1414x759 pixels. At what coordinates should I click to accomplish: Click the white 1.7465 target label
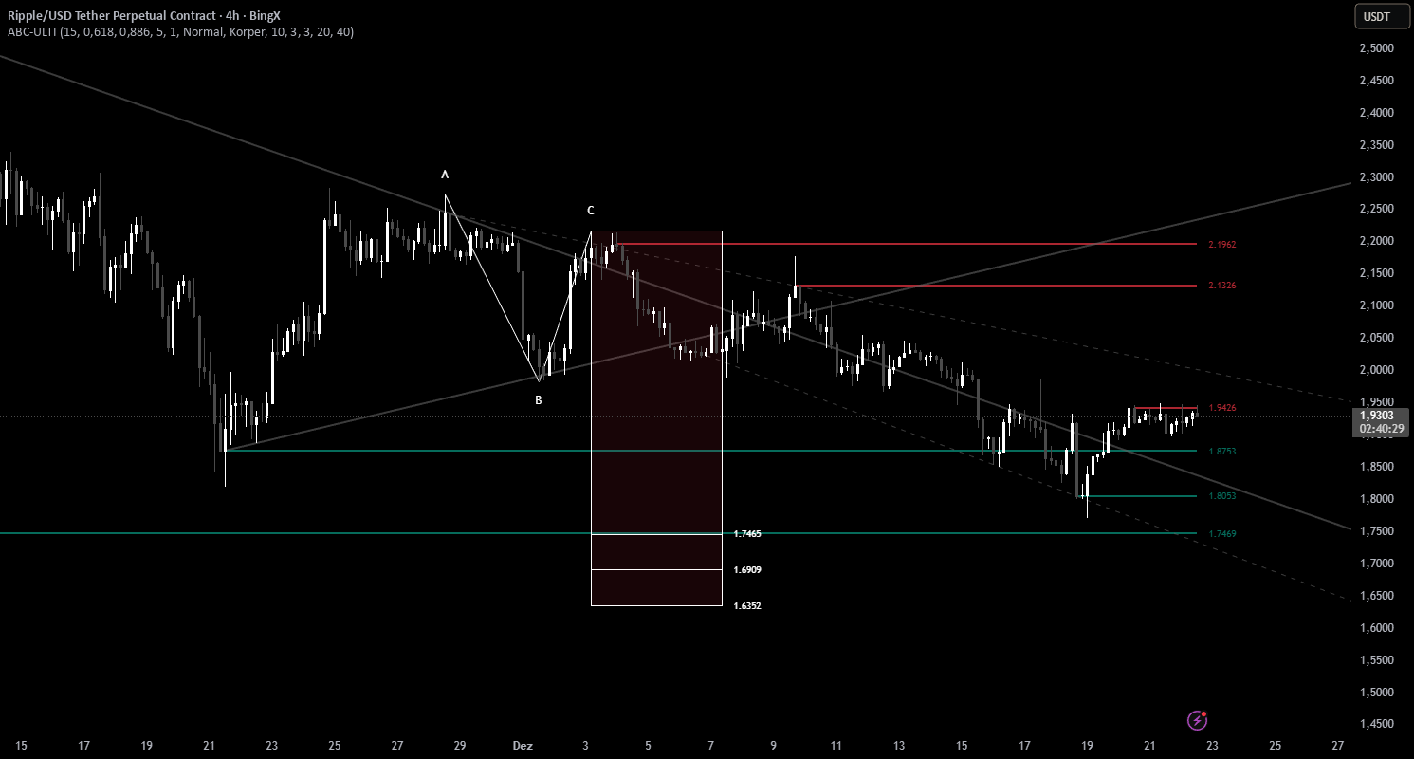(x=747, y=534)
